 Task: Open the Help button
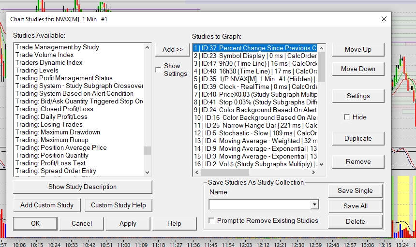pos(174,224)
